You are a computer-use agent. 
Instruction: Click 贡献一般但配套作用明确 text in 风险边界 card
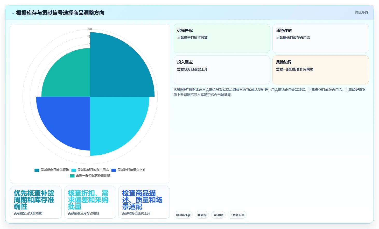[x=294, y=69]
